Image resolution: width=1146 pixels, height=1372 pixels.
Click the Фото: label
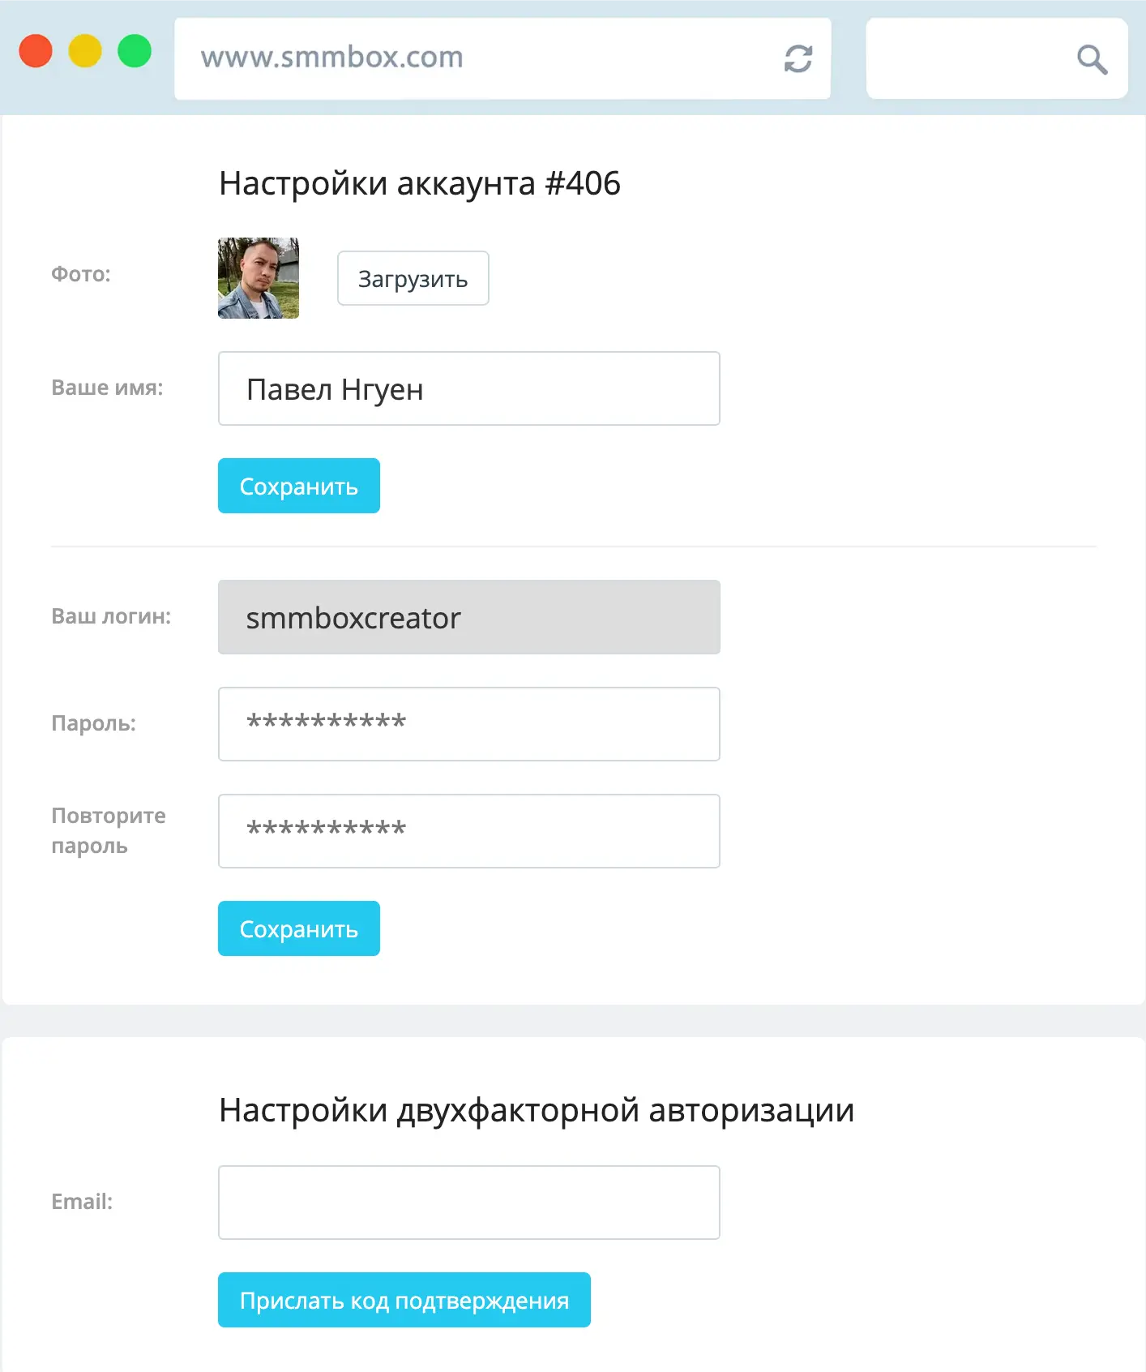pos(81,274)
